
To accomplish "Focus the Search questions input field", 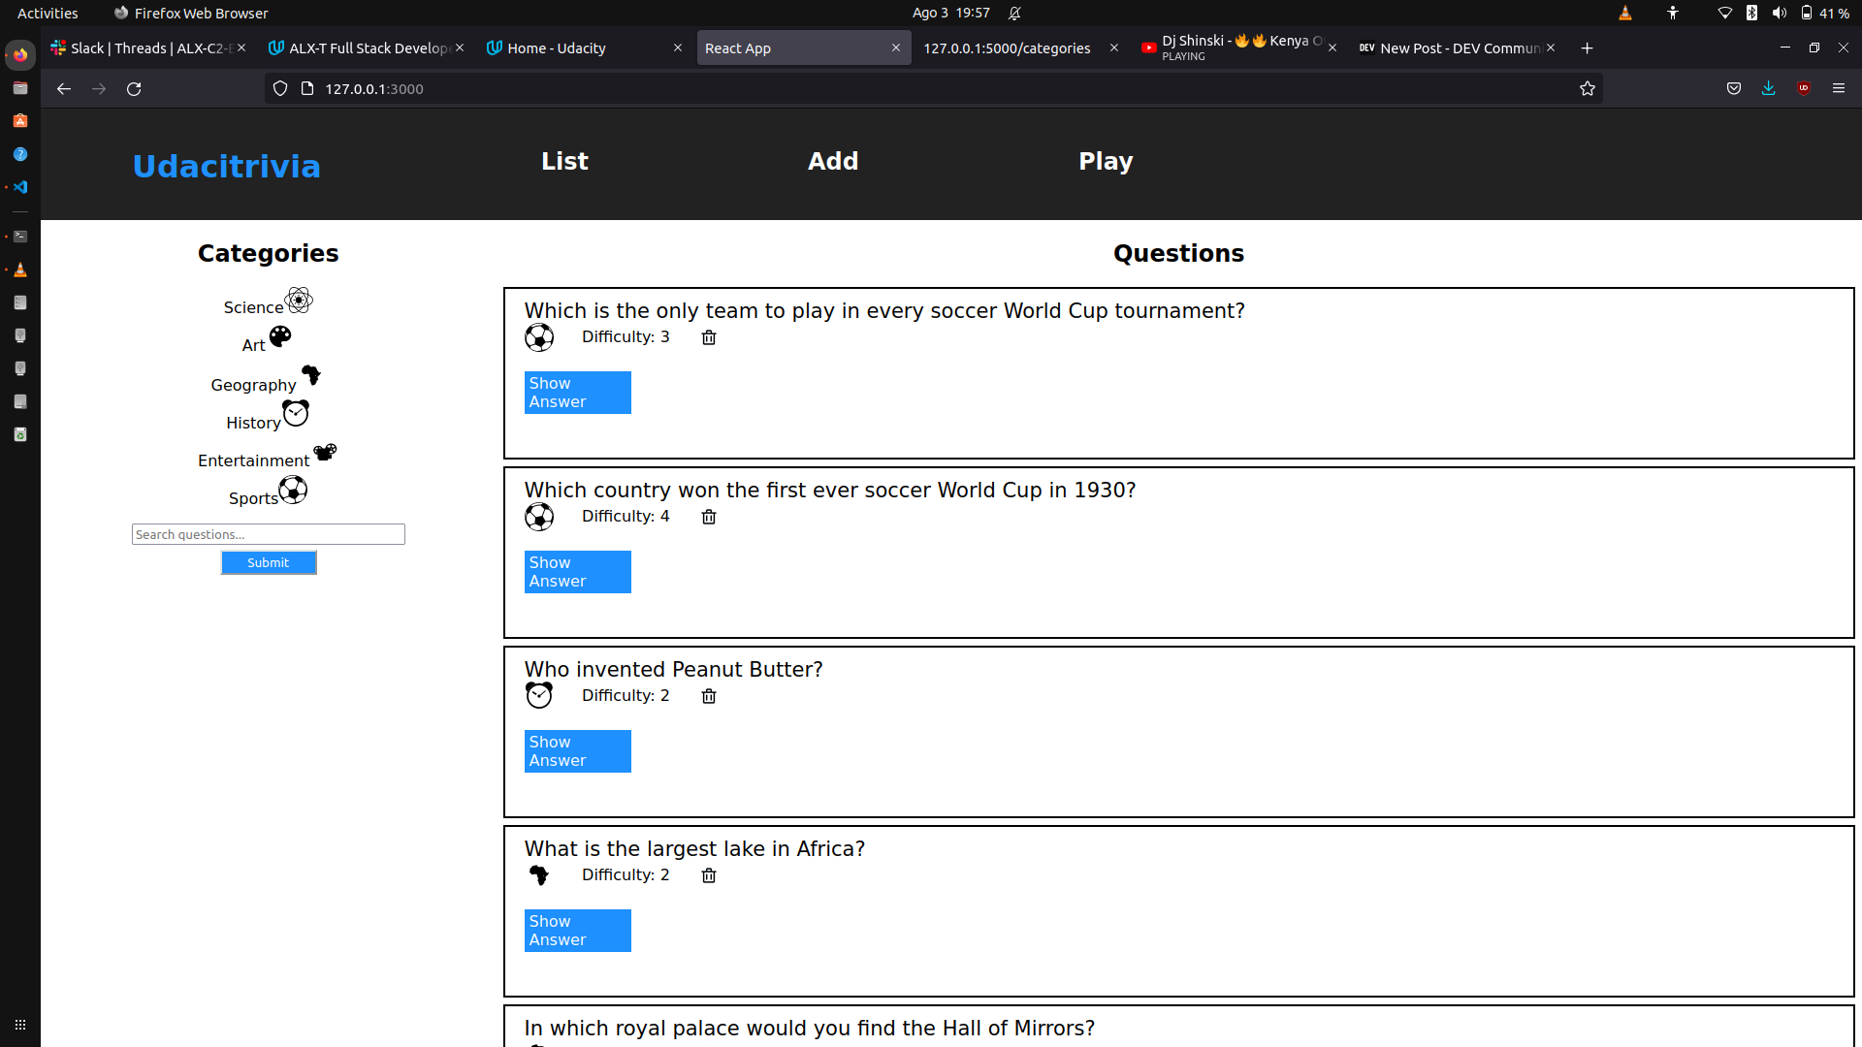I will (x=269, y=534).
